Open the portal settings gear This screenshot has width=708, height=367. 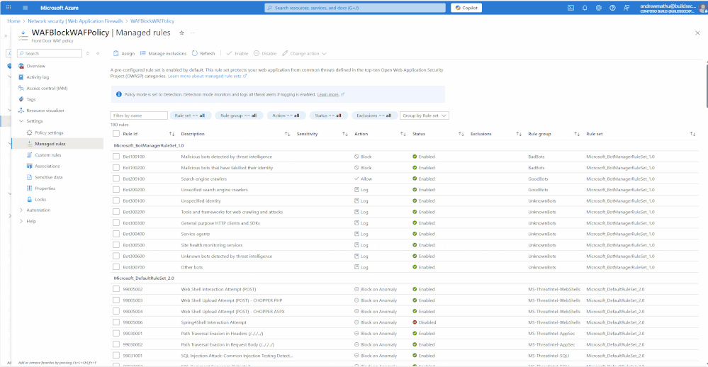(x=599, y=8)
